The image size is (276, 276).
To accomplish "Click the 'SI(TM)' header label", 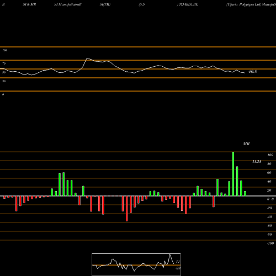I will click(105, 4).
